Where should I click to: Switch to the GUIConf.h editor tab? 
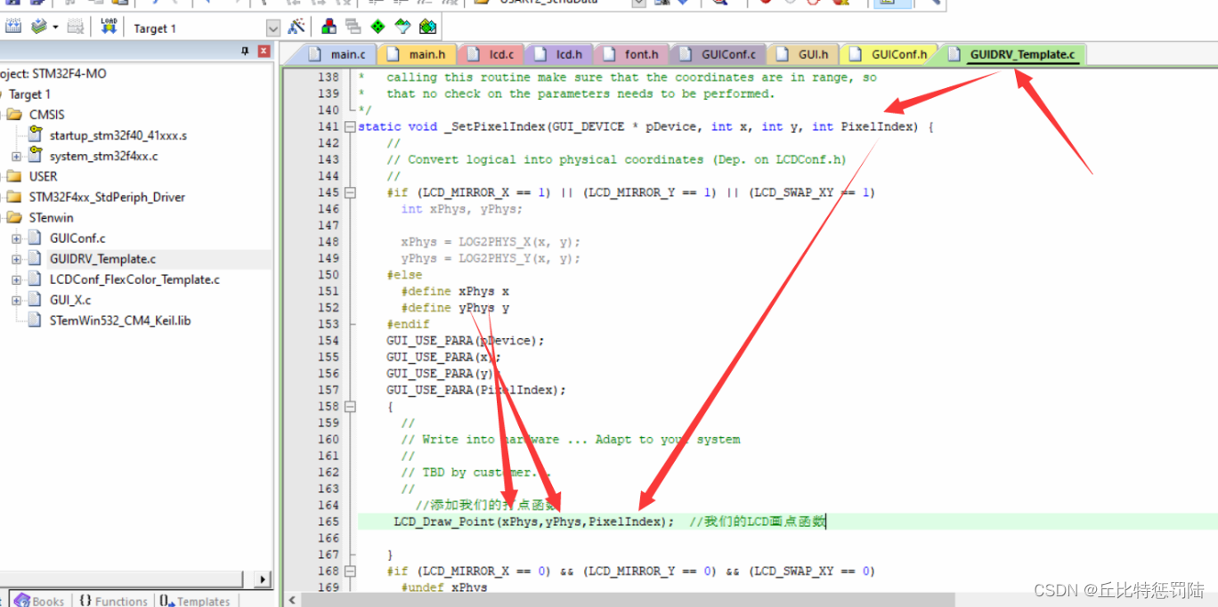pos(889,54)
